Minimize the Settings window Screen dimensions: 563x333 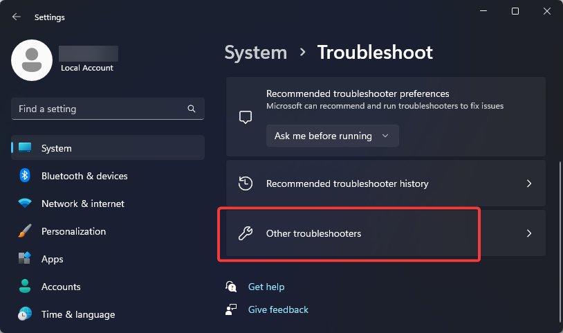tap(483, 11)
